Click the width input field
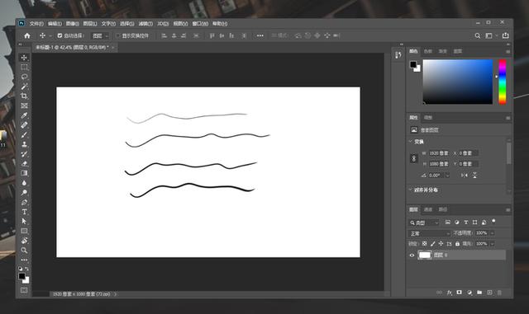Image resolution: width=529 pixels, height=314 pixels. [x=439, y=153]
